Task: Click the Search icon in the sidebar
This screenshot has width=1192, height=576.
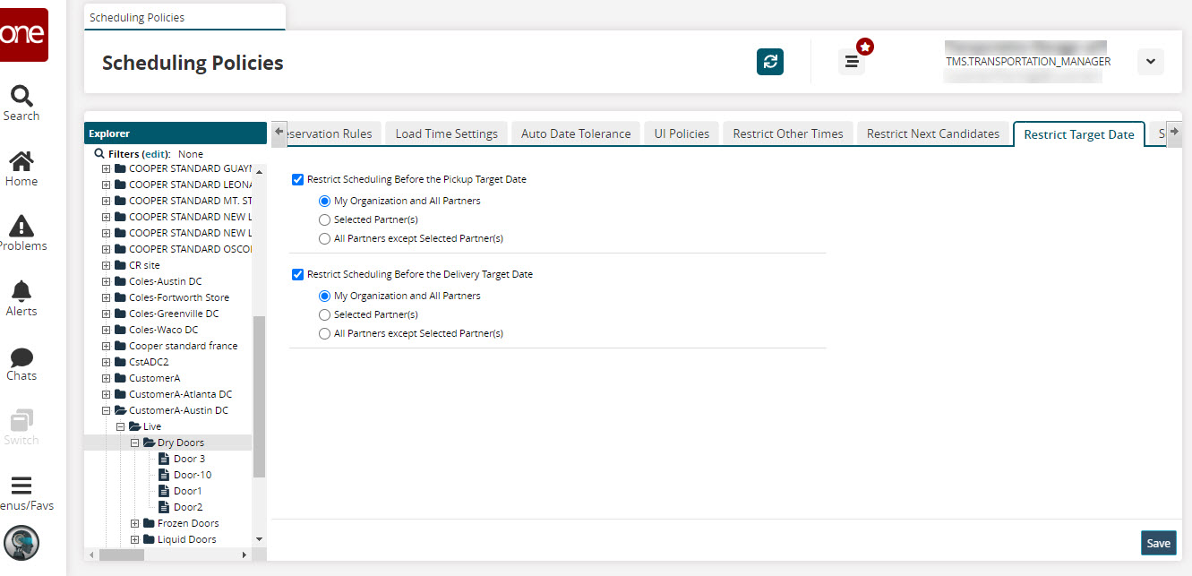Action: pyautogui.click(x=21, y=96)
